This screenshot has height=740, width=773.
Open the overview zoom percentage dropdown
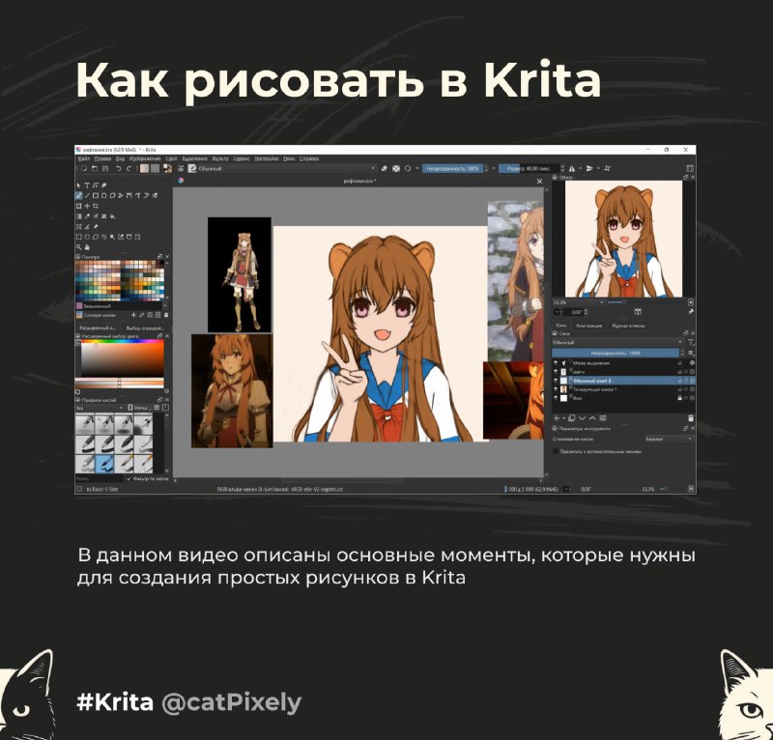pyautogui.click(x=578, y=302)
